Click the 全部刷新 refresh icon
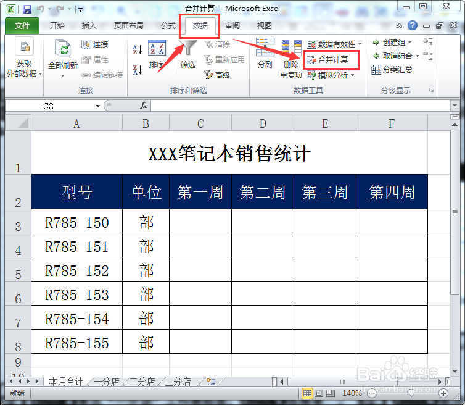 pos(62,48)
